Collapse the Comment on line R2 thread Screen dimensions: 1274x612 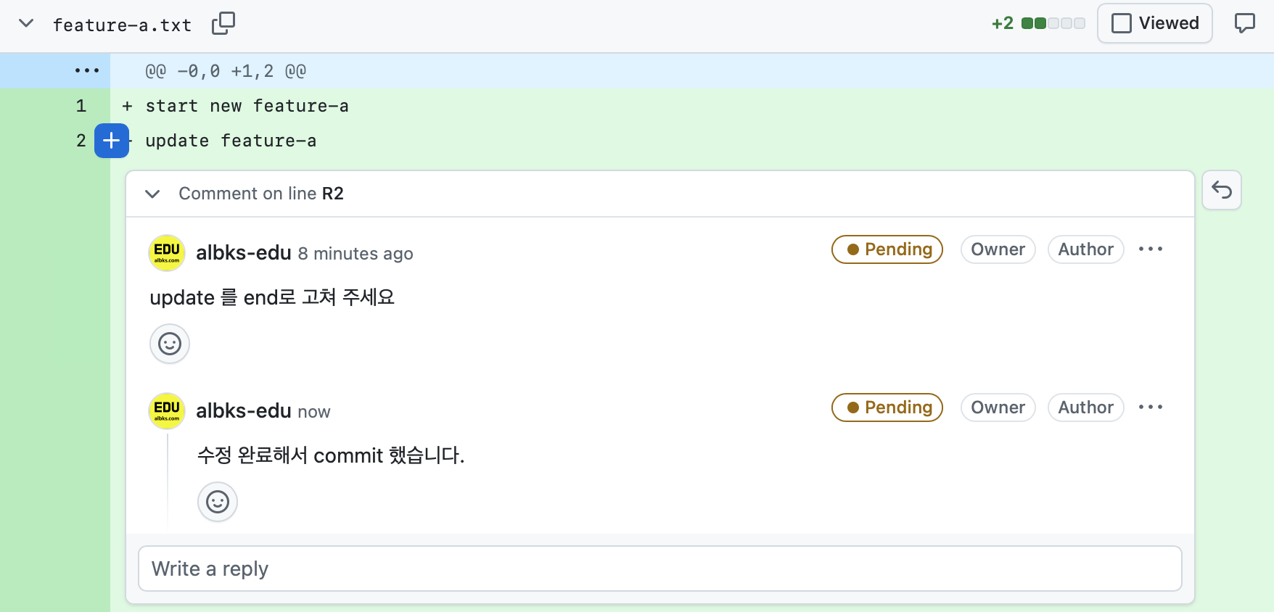pos(152,194)
